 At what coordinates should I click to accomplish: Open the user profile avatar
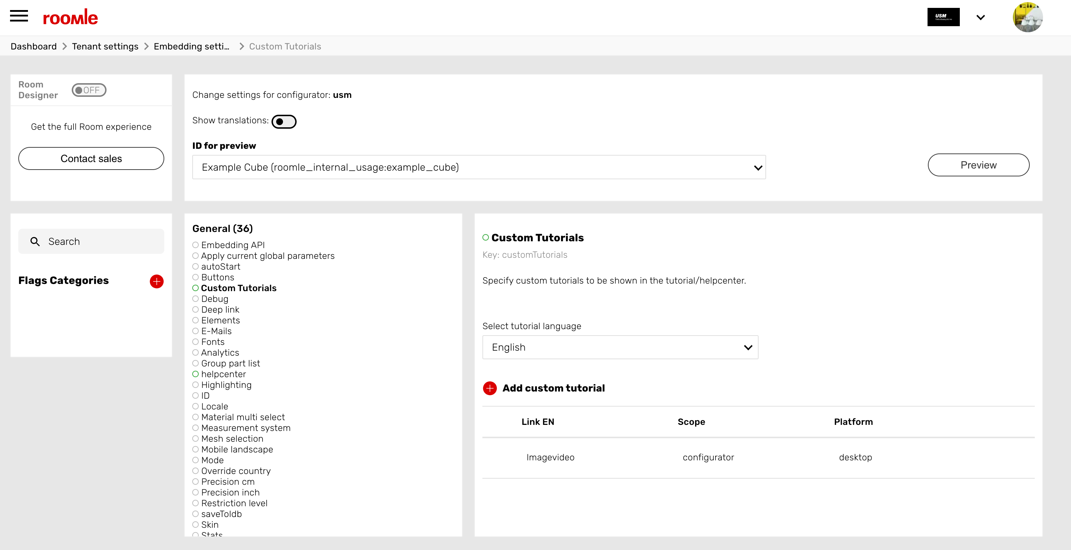[x=1027, y=17]
